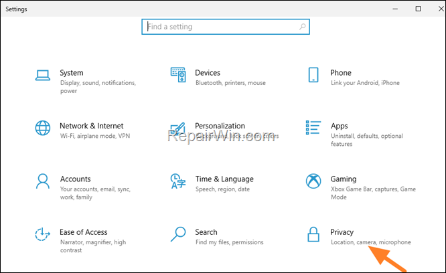Open the Privacy padlock icon
The image size is (446, 273).
pyautogui.click(x=313, y=234)
